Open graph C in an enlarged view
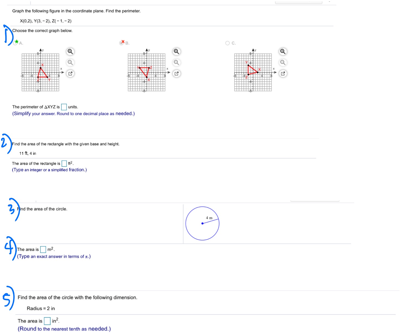This screenshot has width=404, height=335. coord(283,74)
